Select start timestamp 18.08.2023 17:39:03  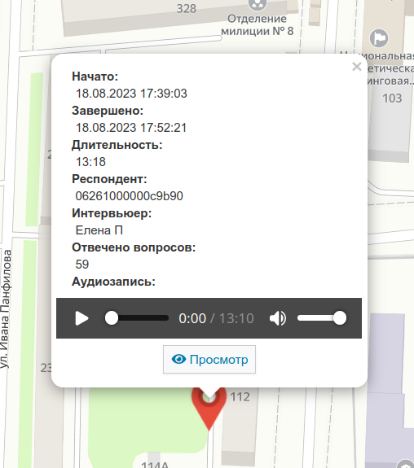(131, 94)
